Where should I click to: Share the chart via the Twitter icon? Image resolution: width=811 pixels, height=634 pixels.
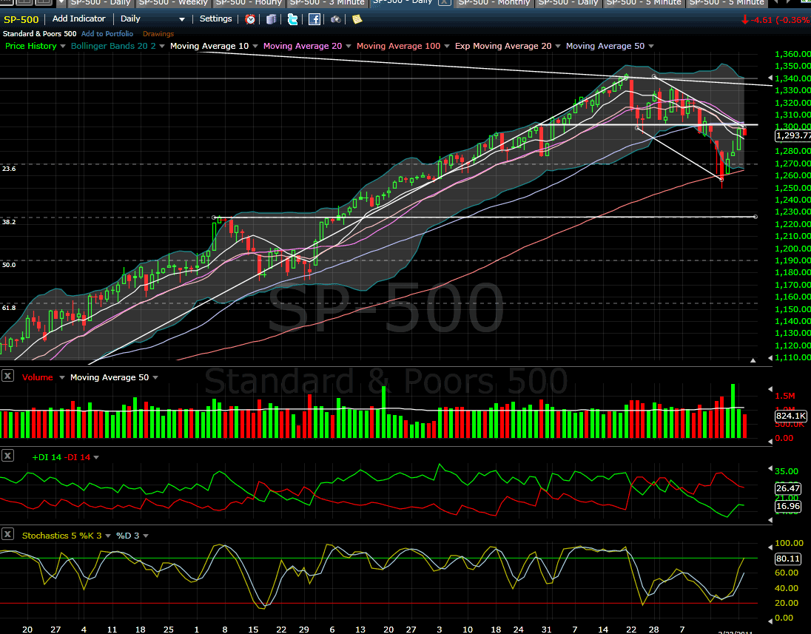(x=293, y=20)
